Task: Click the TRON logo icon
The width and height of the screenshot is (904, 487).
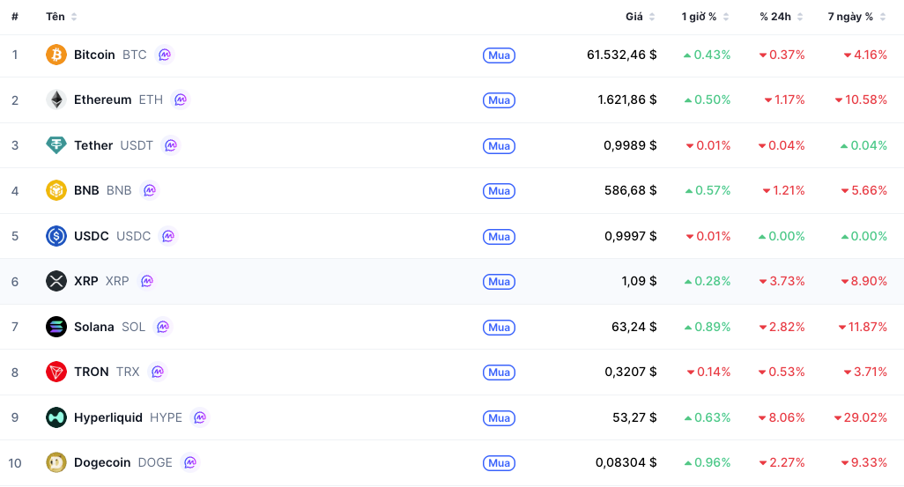Action: pos(56,372)
